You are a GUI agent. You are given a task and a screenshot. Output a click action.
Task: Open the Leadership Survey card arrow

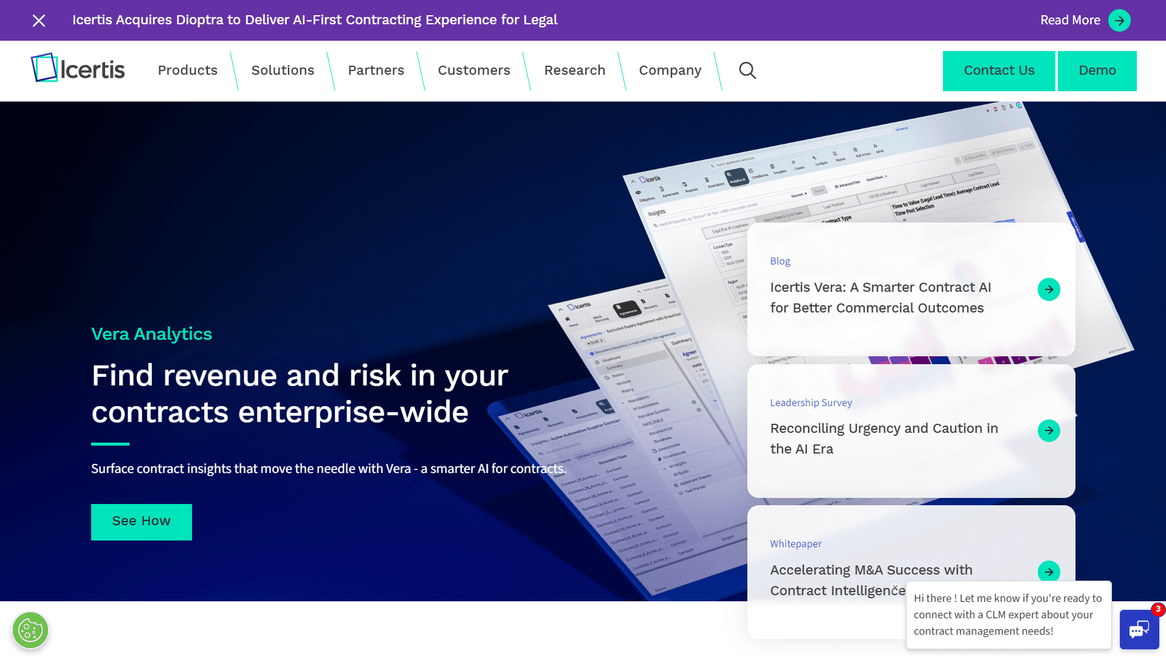pyautogui.click(x=1049, y=430)
